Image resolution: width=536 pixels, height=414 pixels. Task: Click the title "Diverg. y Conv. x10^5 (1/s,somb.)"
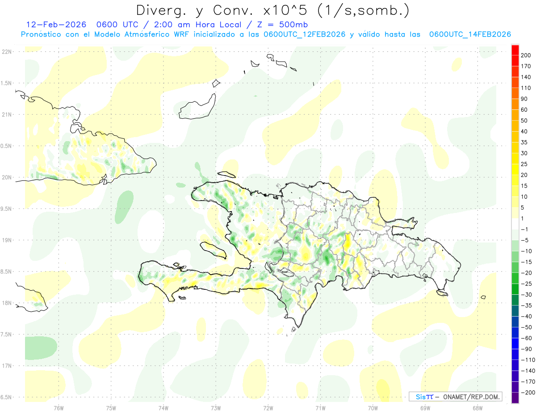(272, 10)
